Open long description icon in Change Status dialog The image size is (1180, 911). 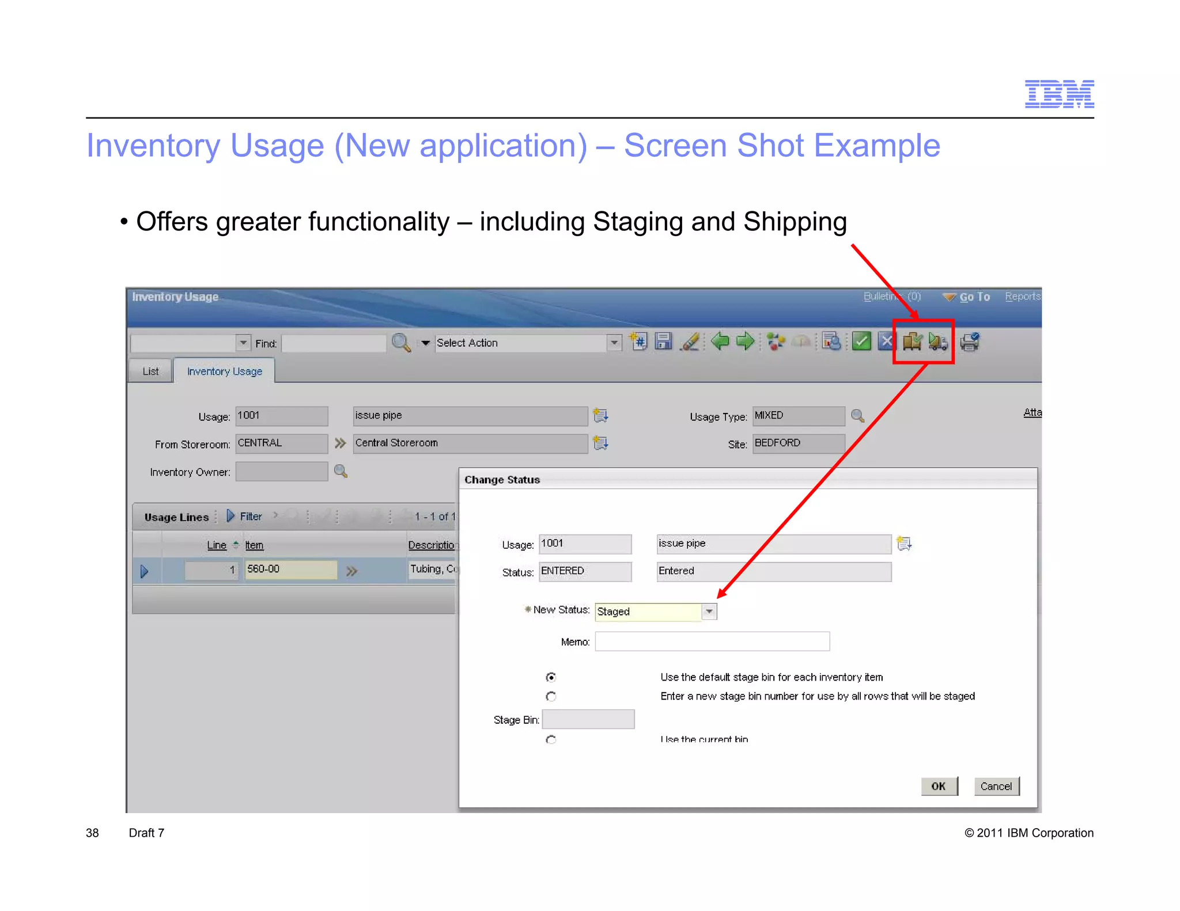904,543
